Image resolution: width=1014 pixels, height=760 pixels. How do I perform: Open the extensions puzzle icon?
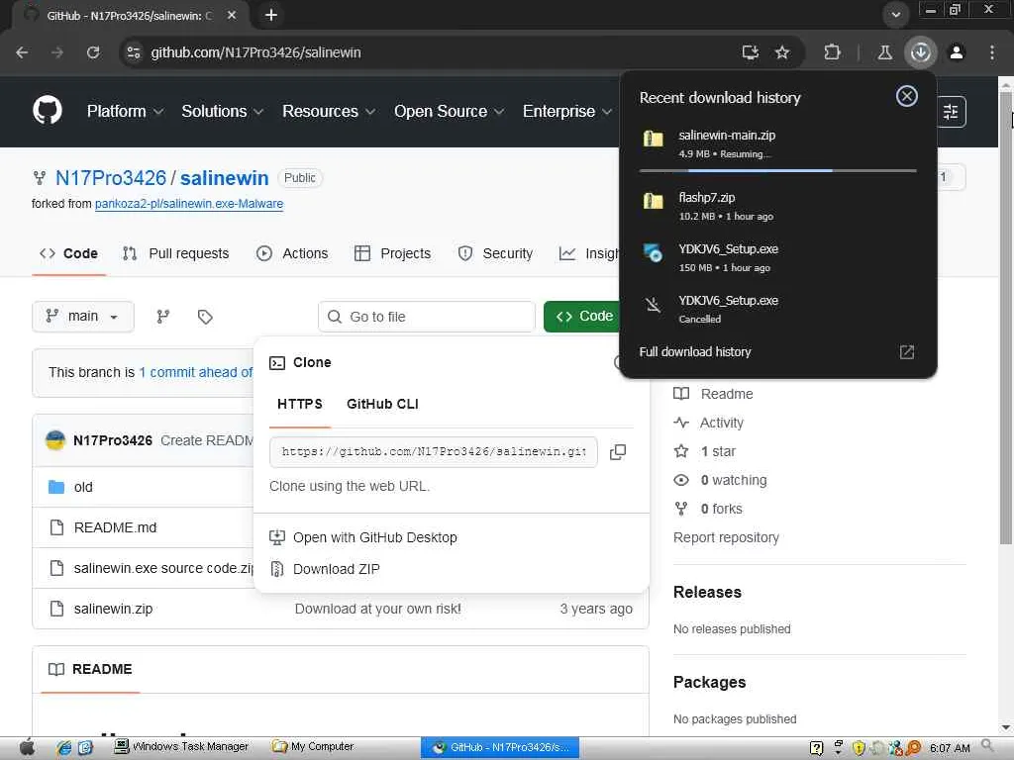click(832, 52)
